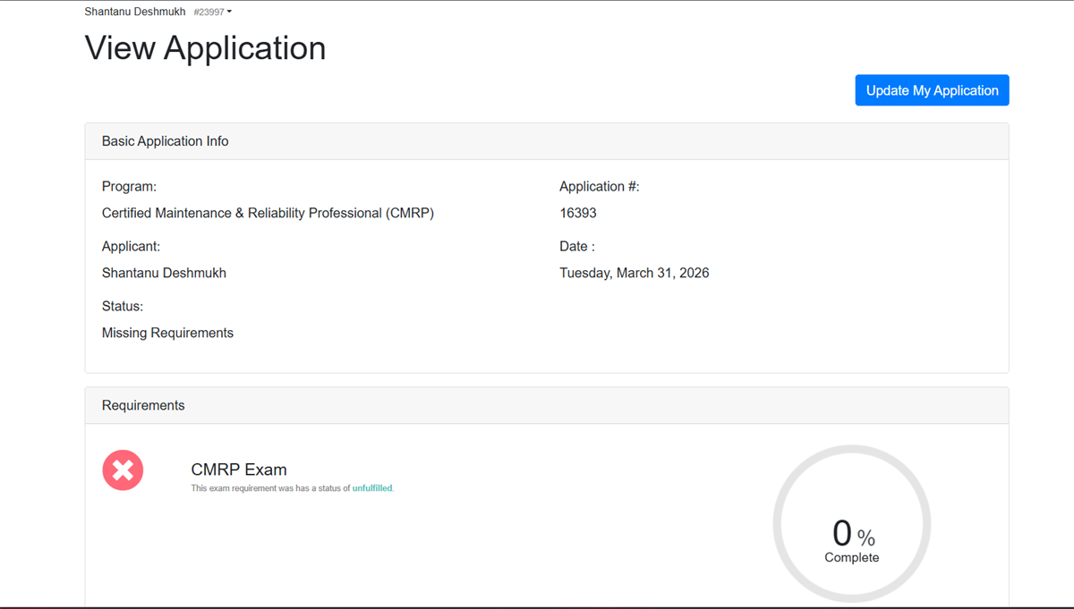Click the Requirements panel header
Viewport: 1074px width, 609px height.
click(143, 405)
